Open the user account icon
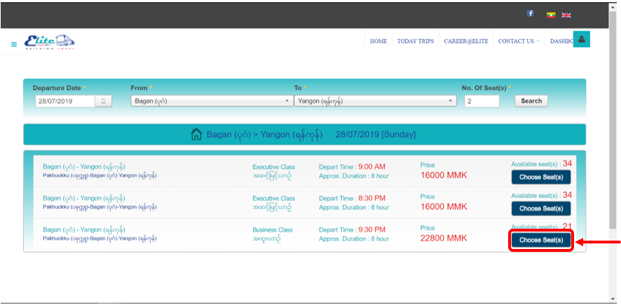This screenshot has height=305, width=621. [x=581, y=40]
